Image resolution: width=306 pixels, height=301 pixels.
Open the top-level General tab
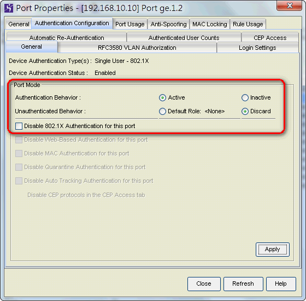coord(19,24)
